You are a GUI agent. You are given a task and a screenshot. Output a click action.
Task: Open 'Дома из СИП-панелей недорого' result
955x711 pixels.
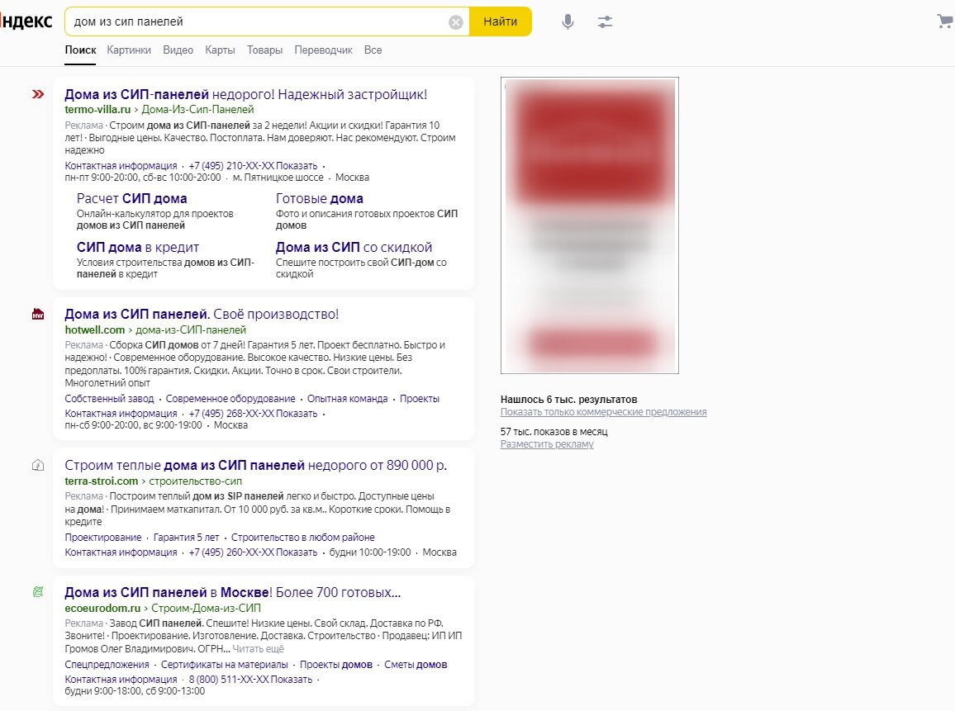click(x=246, y=94)
